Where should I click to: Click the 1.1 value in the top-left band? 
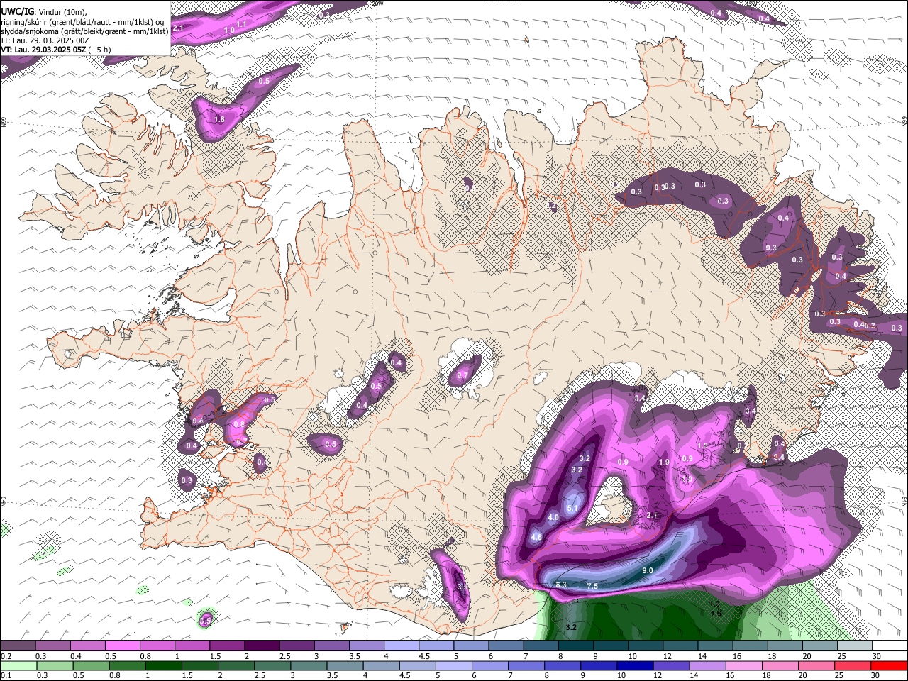(241, 24)
